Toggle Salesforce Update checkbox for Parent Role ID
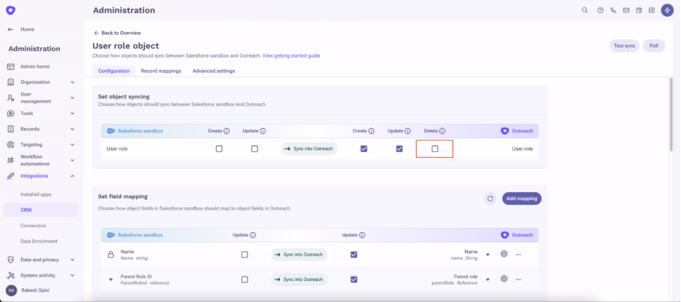681x302 pixels. tap(244, 279)
